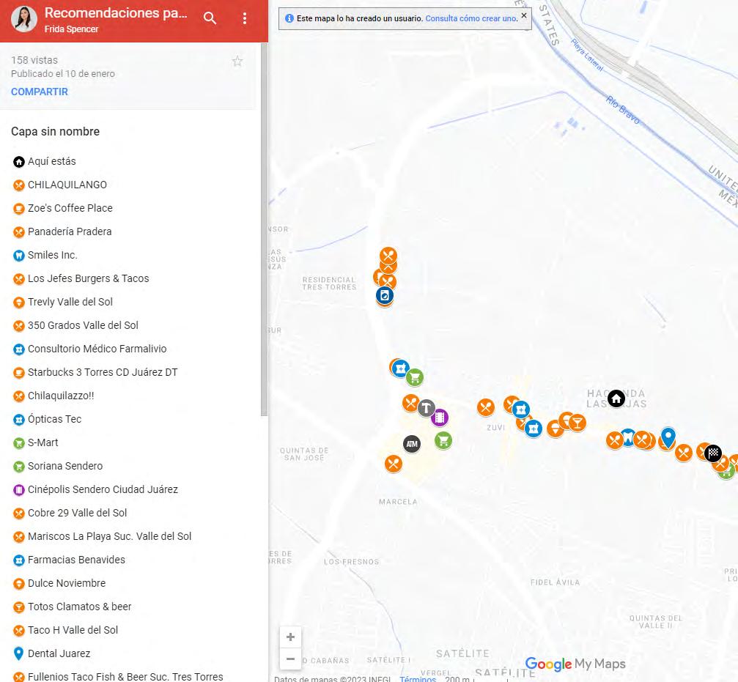Click the film icon beside Cinépolis Sendero
The height and width of the screenshot is (682, 738).
(x=19, y=490)
